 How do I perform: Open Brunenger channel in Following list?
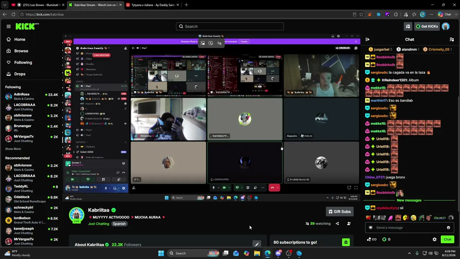[x=32, y=128]
